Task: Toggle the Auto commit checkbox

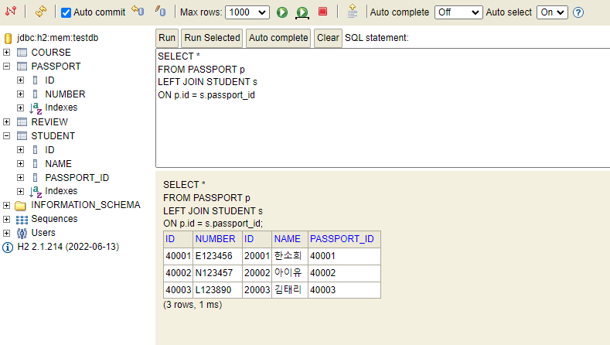Action: 66,12
